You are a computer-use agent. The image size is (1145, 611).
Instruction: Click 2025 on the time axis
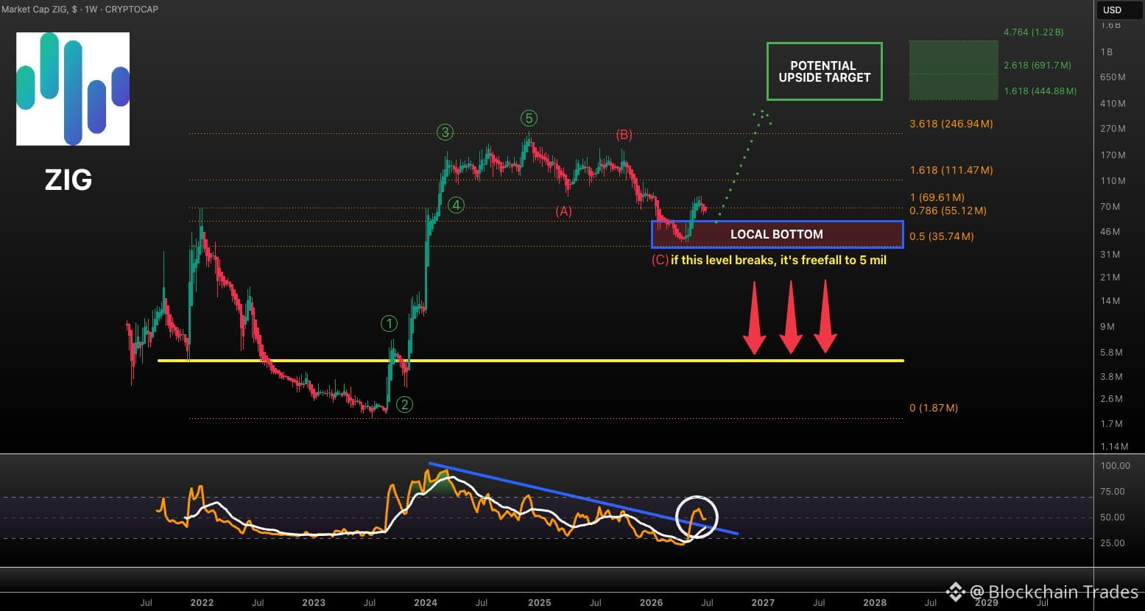[540, 602]
